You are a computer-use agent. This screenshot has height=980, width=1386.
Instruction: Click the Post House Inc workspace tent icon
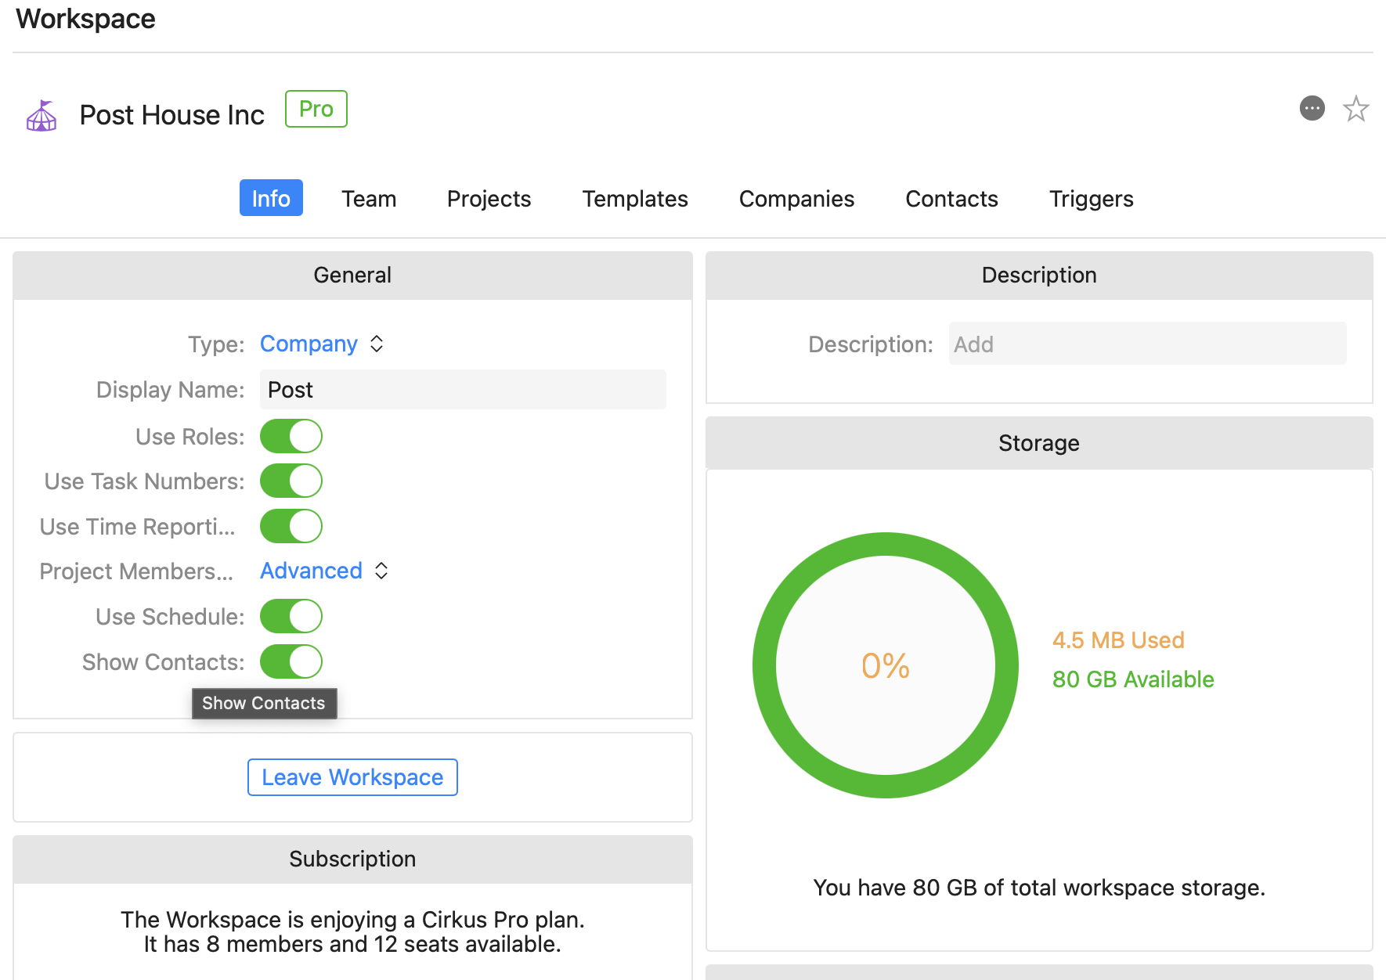pos(42,116)
